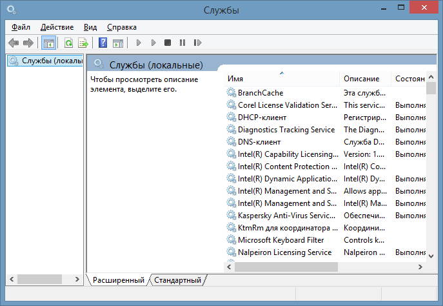The height and width of the screenshot is (306, 443).
Task: Sort by the Состояние column header
Action: pyautogui.click(x=409, y=79)
